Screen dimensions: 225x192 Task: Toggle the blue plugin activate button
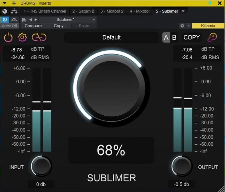click(5, 20)
